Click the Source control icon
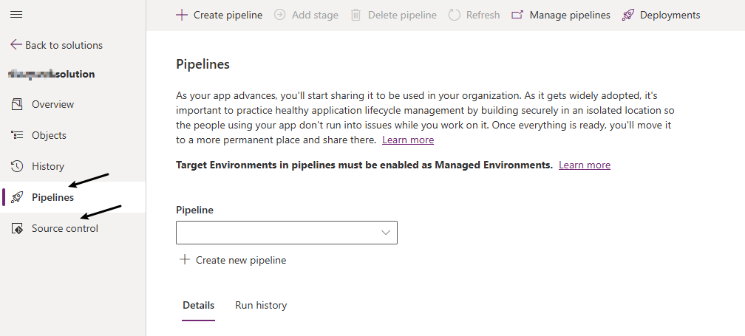The width and height of the screenshot is (745, 336). tap(18, 228)
